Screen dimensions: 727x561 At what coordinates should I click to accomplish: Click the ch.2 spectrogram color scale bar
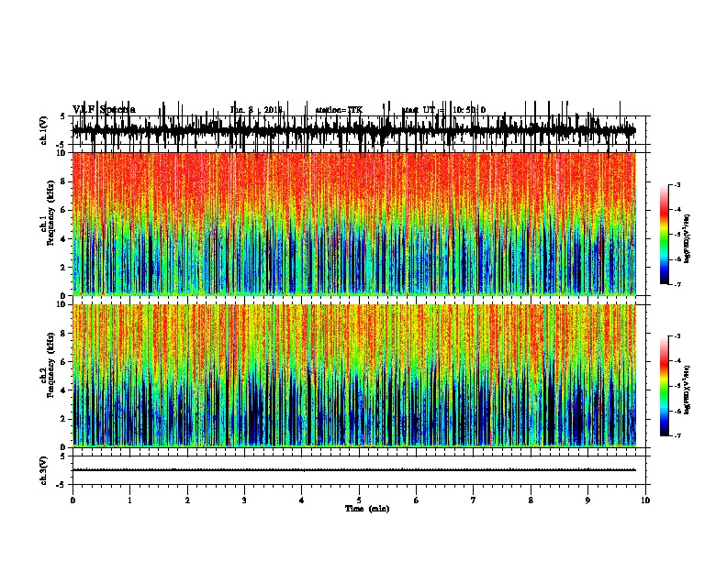coord(665,386)
